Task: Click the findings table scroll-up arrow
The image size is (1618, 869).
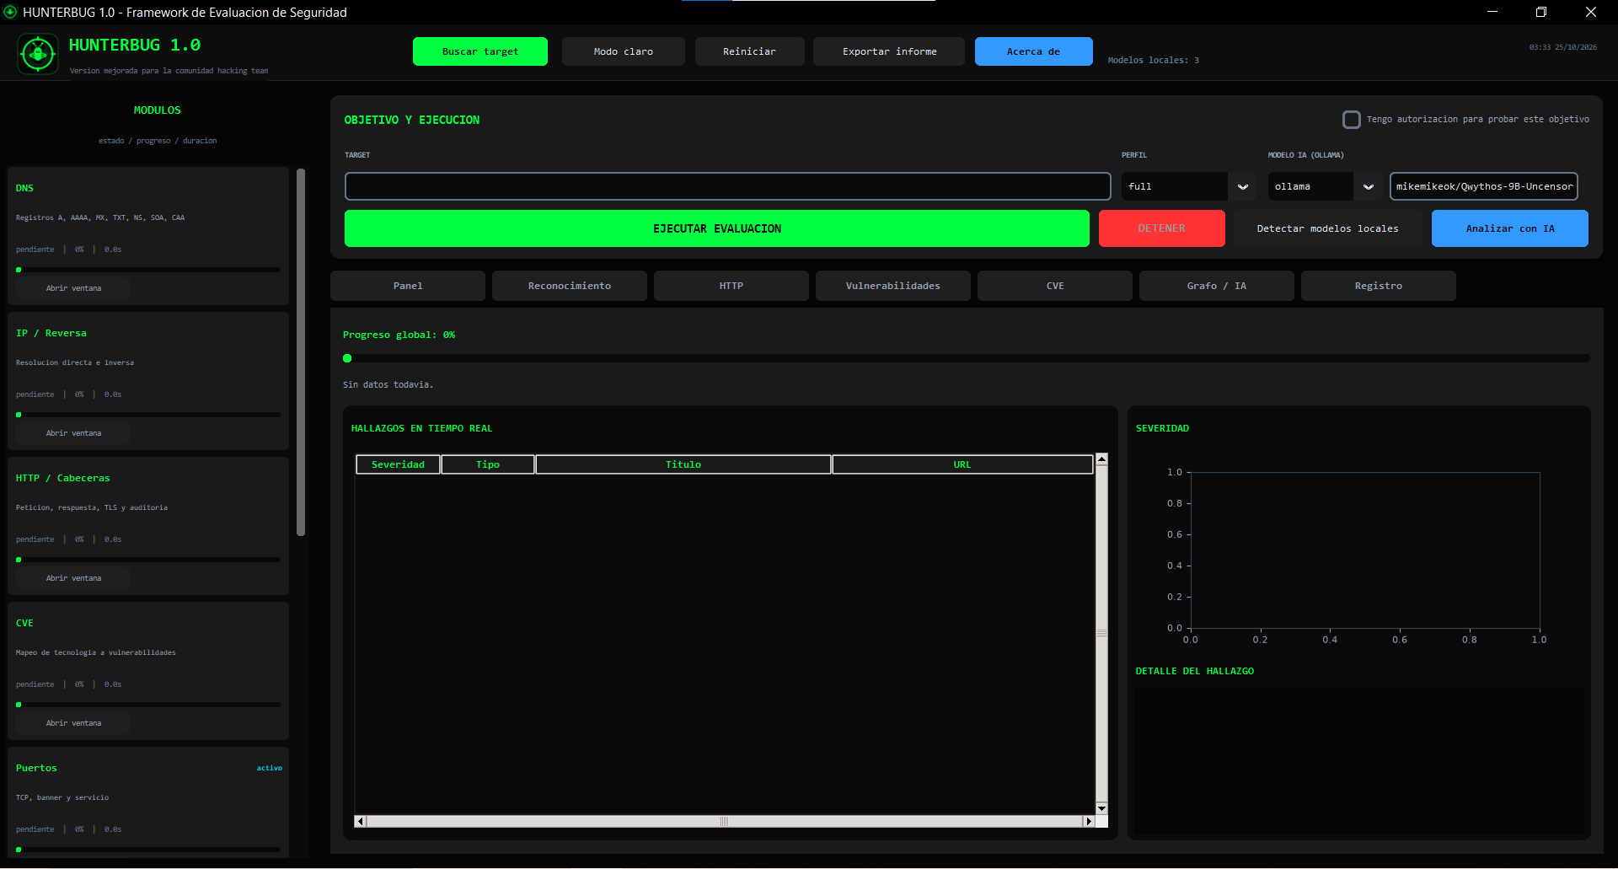Action: 1101,459
